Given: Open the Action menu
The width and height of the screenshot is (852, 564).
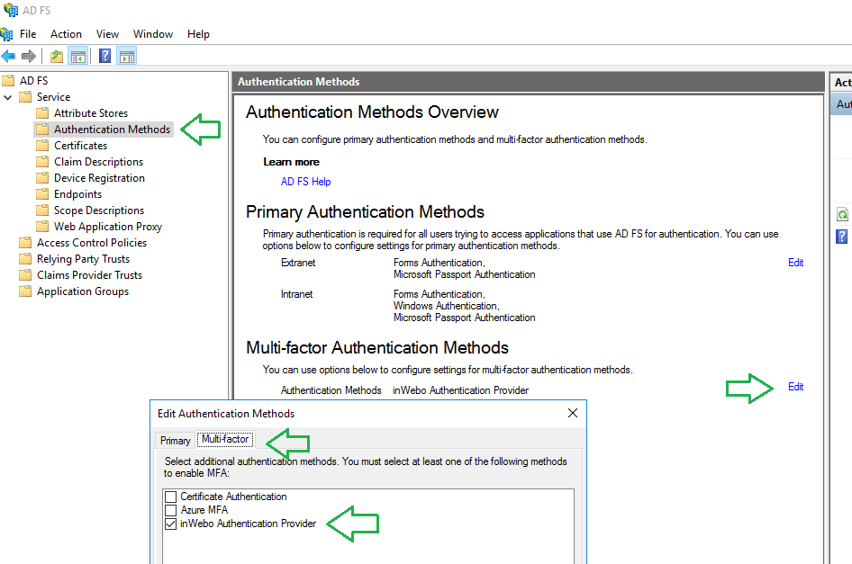Looking at the screenshot, I should click(x=66, y=33).
